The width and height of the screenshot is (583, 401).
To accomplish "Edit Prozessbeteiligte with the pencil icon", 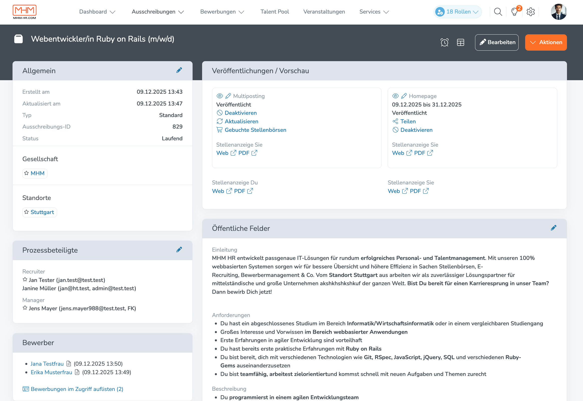I will [x=179, y=250].
